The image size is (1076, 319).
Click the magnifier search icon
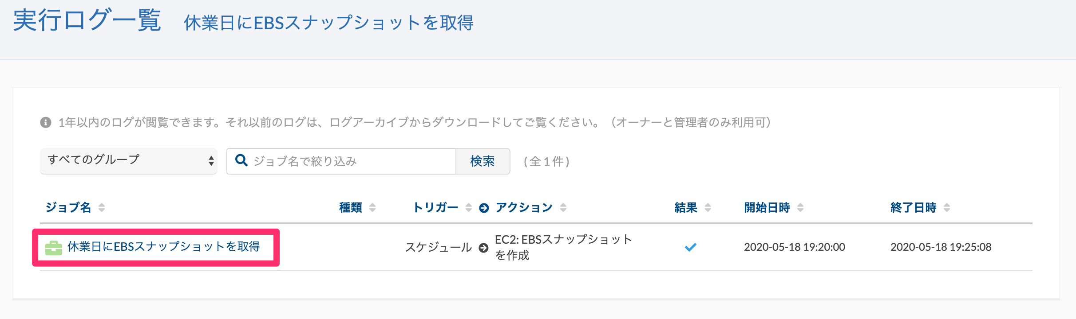tap(241, 160)
